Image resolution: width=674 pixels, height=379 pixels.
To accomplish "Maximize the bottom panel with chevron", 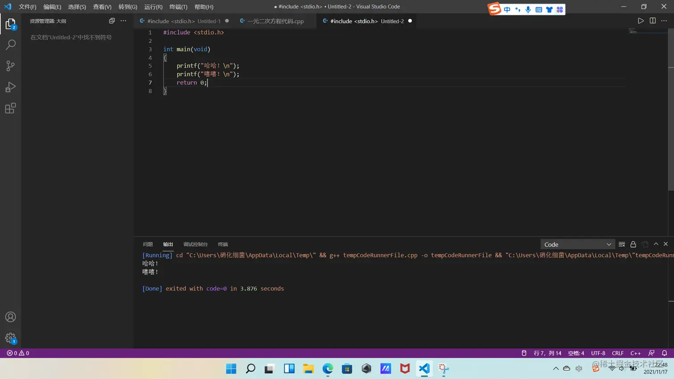I will [x=656, y=244].
